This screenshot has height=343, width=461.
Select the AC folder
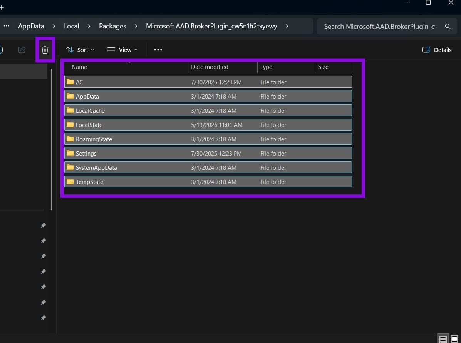(208, 82)
